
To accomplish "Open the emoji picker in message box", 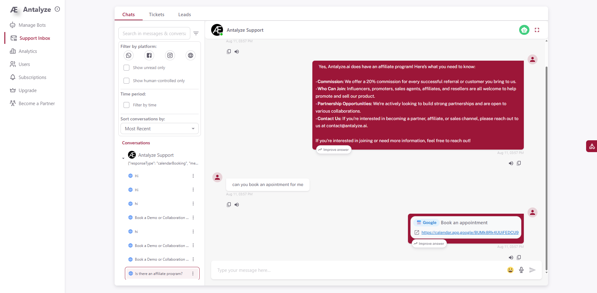I will (x=510, y=270).
